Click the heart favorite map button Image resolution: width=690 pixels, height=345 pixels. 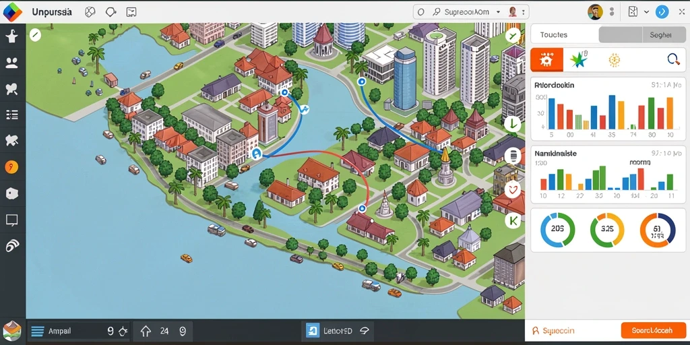[513, 190]
